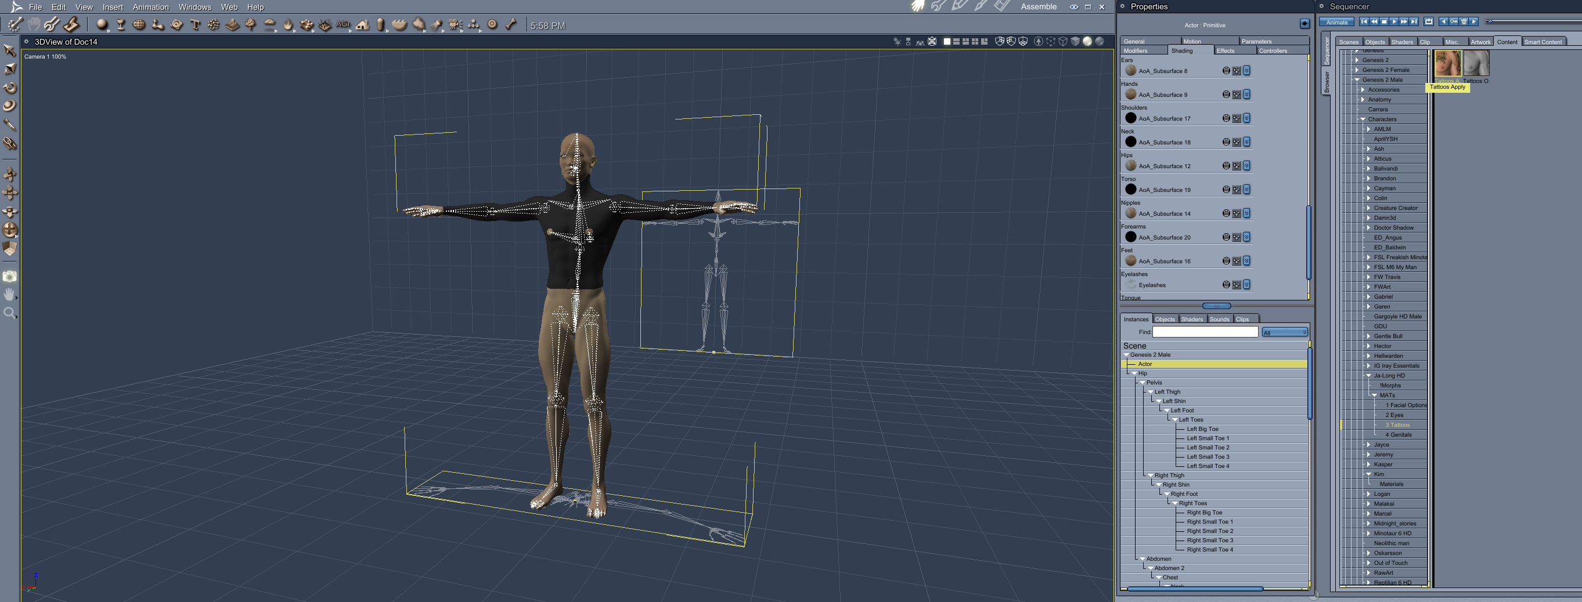Image resolution: width=1582 pixels, height=602 pixels.
Task: Click the Feet AoA_Subsurface 16 shader swatch
Action: (1130, 261)
